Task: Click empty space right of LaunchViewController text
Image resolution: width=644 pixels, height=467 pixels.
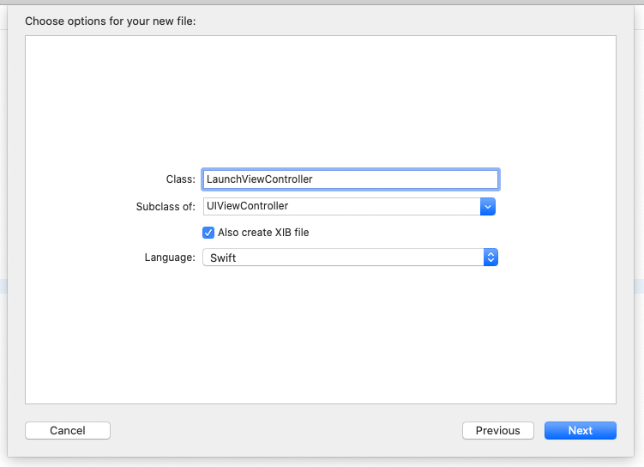Action: click(x=412, y=179)
